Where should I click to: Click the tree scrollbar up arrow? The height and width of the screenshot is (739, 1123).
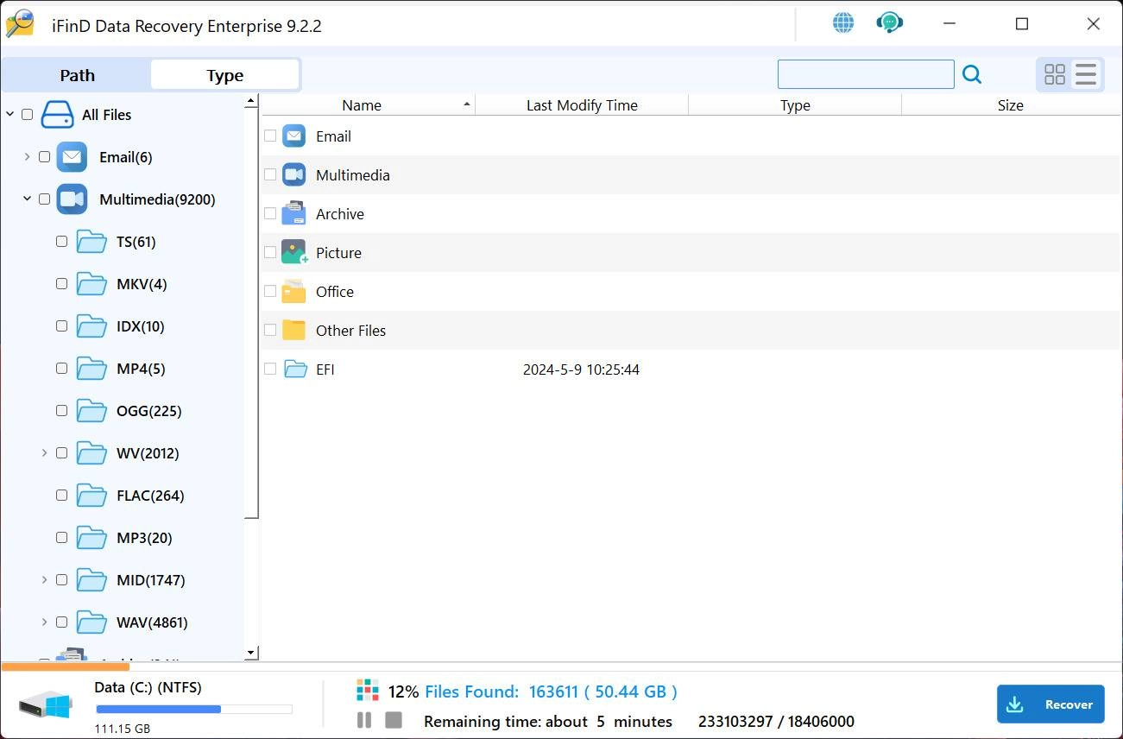point(251,101)
